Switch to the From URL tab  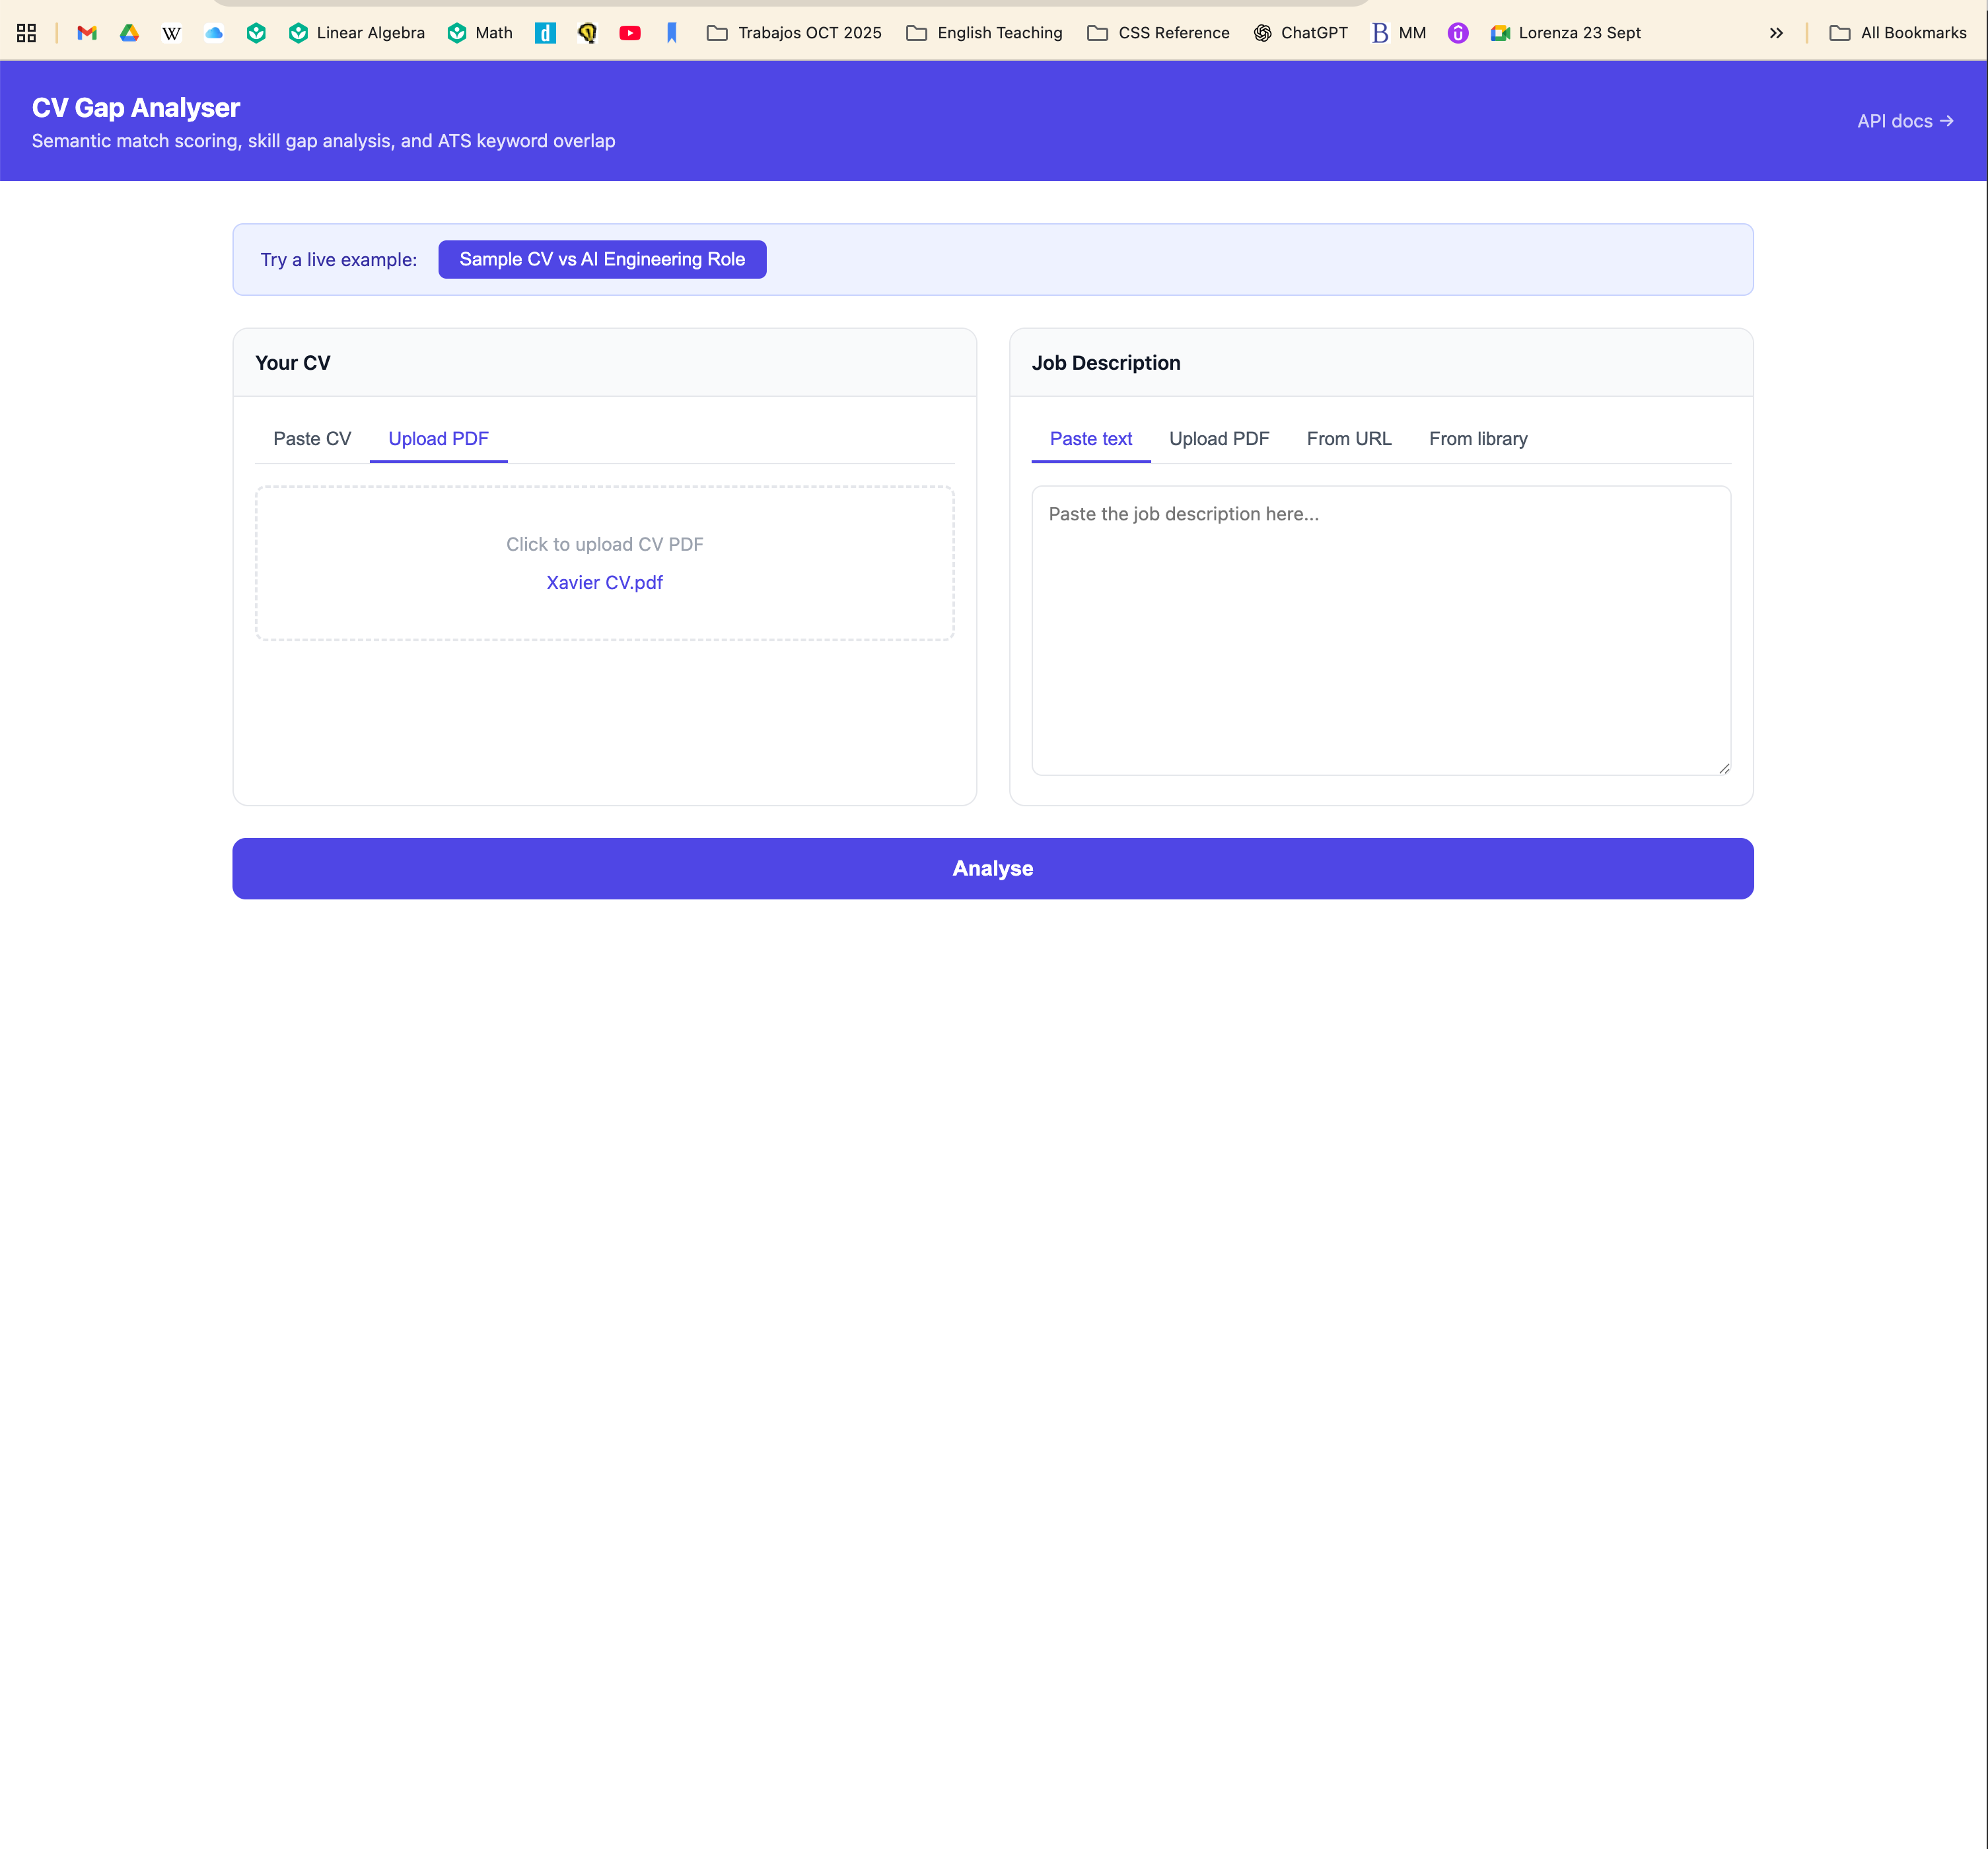tap(1349, 439)
